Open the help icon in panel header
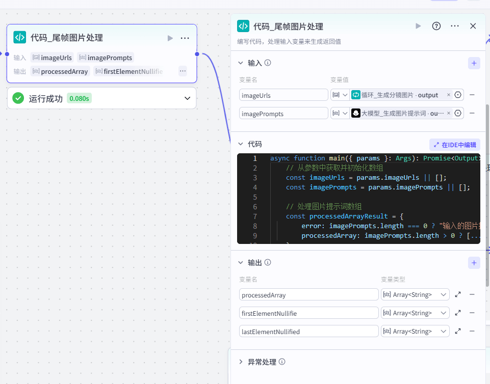The height and width of the screenshot is (384, 490). tap(436, 26)
